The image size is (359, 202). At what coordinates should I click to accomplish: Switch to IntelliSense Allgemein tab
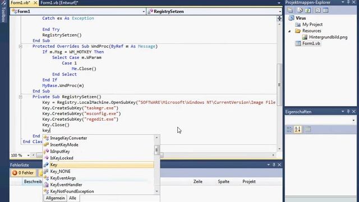coord(55,198)
